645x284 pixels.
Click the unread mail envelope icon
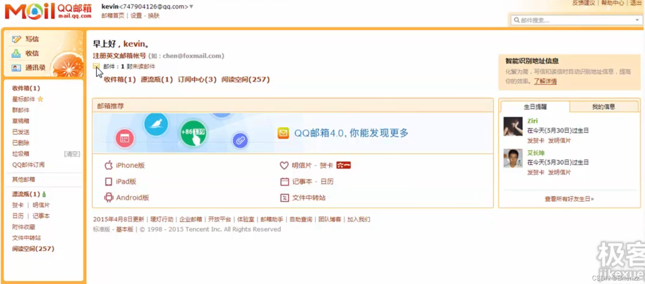tap(96, 66)
